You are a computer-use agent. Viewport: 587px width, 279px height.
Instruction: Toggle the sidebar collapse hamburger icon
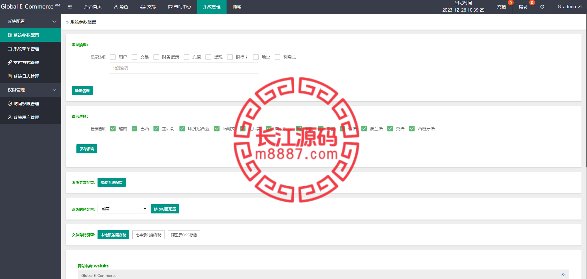pos(70,7)
